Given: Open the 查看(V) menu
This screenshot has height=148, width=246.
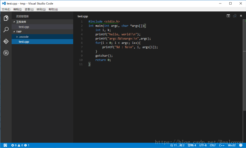Looking at the screenshot, I should [x=29, y=9].
